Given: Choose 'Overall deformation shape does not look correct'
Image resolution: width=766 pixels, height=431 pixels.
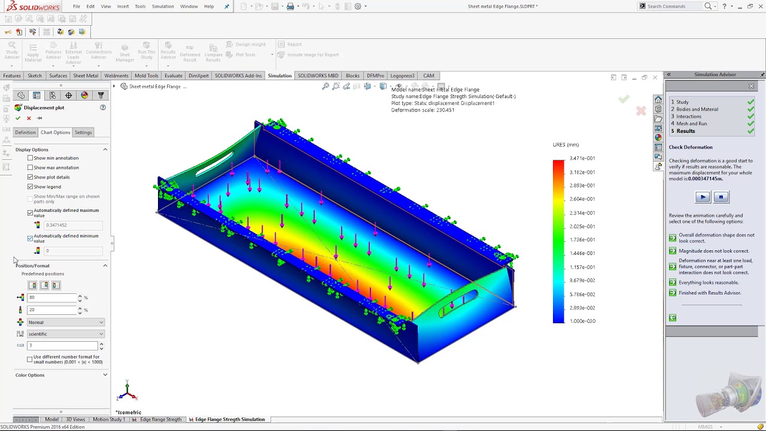Looking at the screenshot, I should click(x=712, y=238).
